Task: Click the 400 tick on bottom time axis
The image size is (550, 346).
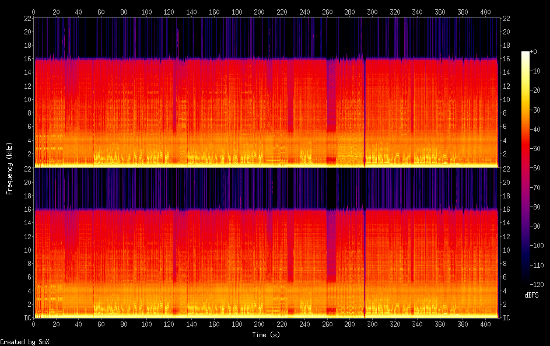Action: point(485,325)
